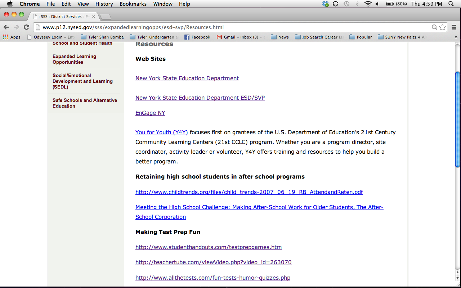Open the Edit menu

tap(66, 4)
